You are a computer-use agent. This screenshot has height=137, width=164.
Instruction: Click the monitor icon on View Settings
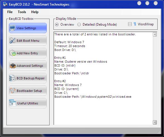13,28
